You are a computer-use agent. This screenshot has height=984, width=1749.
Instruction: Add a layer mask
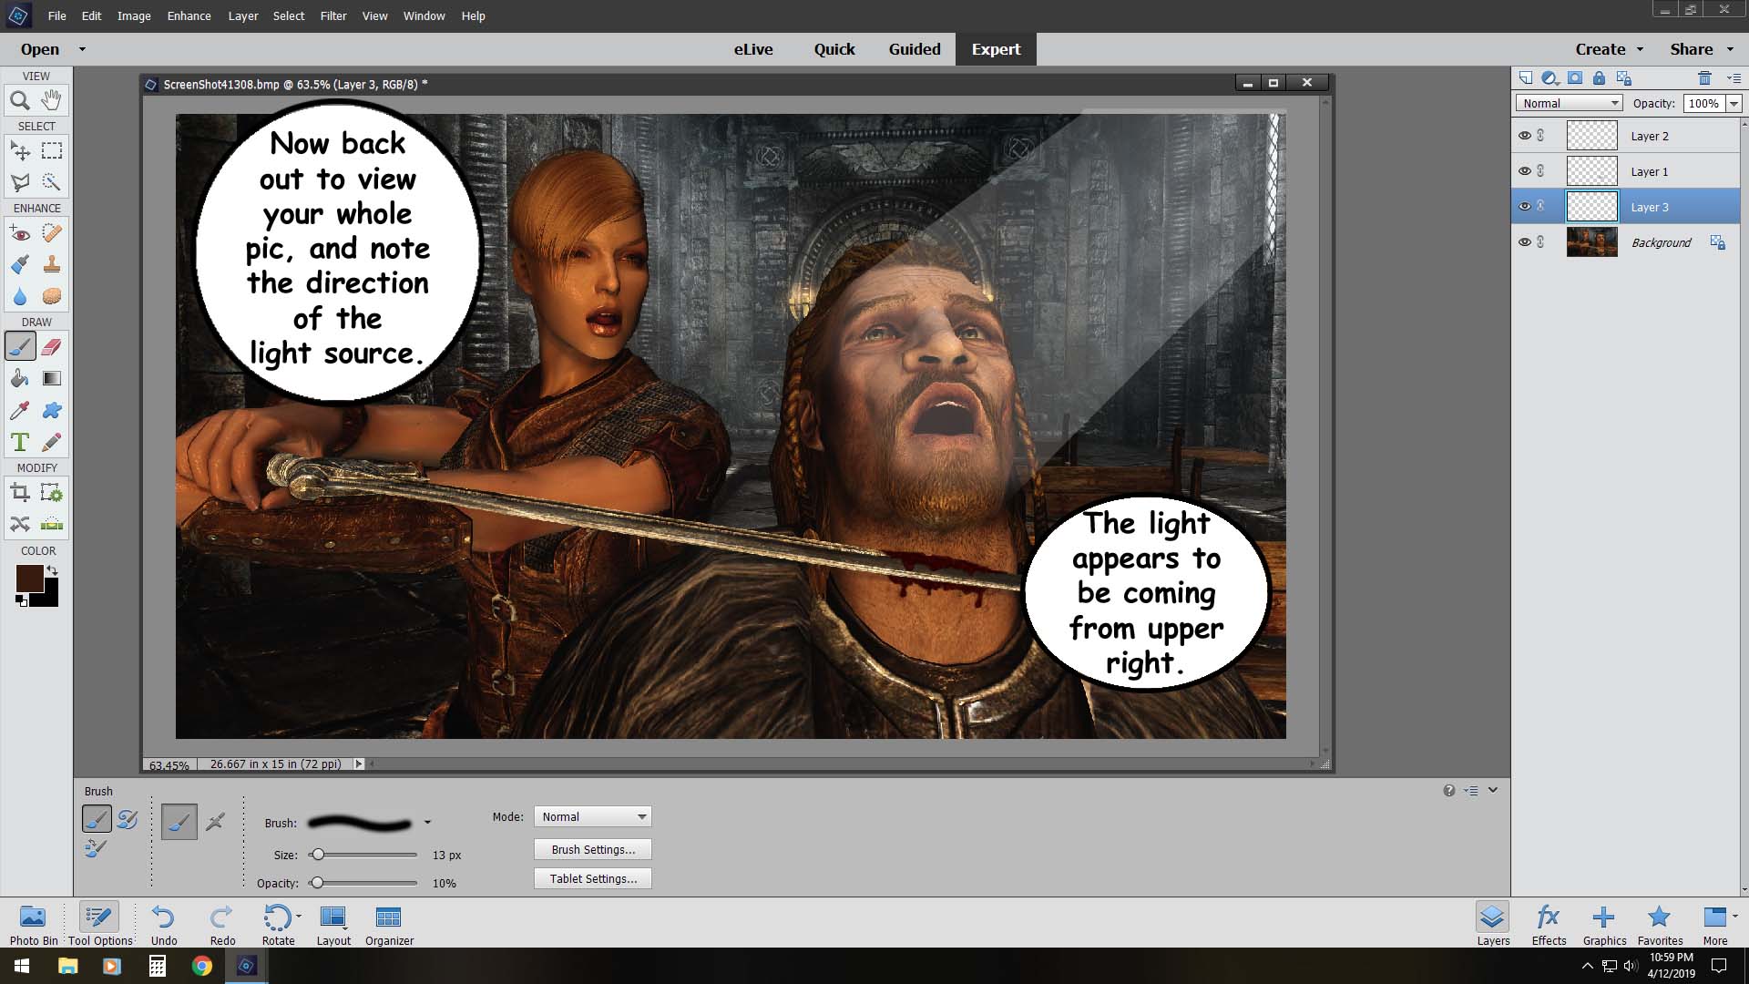[x=1575, y=78]
